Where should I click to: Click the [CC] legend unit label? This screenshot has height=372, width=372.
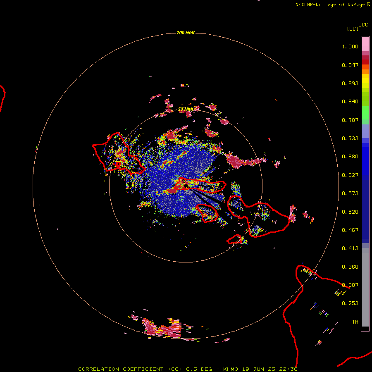pos(353,29)
